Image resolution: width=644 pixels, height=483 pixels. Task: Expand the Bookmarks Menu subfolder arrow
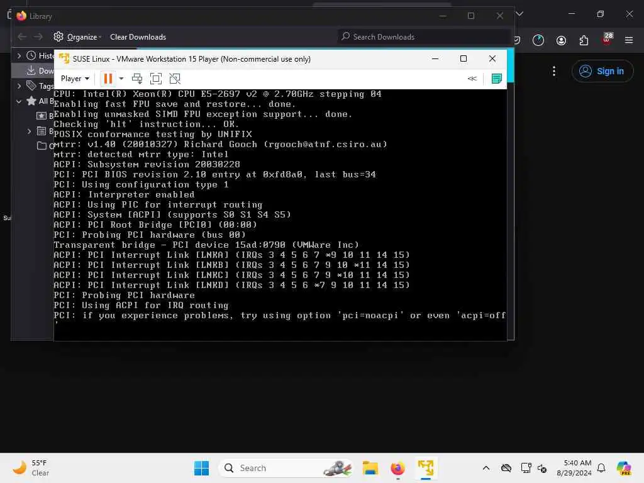pyautogui.click(x=29, y=131)
